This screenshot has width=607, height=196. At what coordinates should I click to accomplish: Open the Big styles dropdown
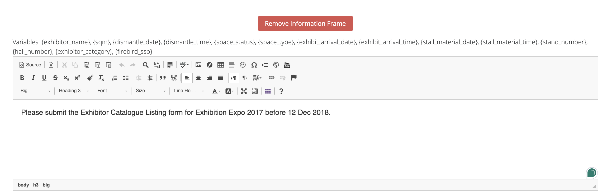pos(35,91)
